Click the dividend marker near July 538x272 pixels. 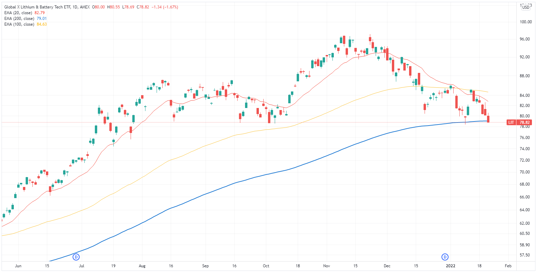pyautogui.click(x=76, y=257)
